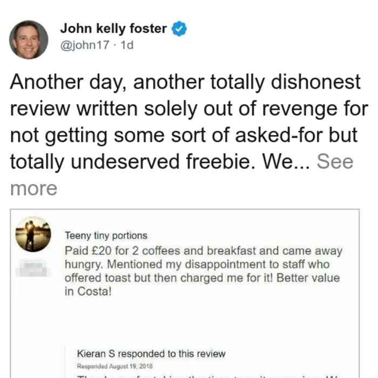The width and height of the screenshot is (378, 378).
Task: Click the review line starting 'Paid £20'
Action: pos(204,251)
